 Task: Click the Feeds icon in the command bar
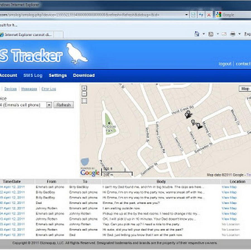[211, 34]
